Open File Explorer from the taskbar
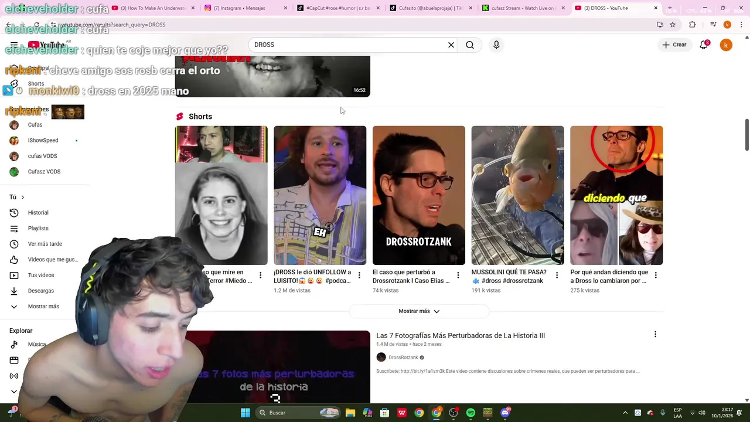 coord(350,413)
